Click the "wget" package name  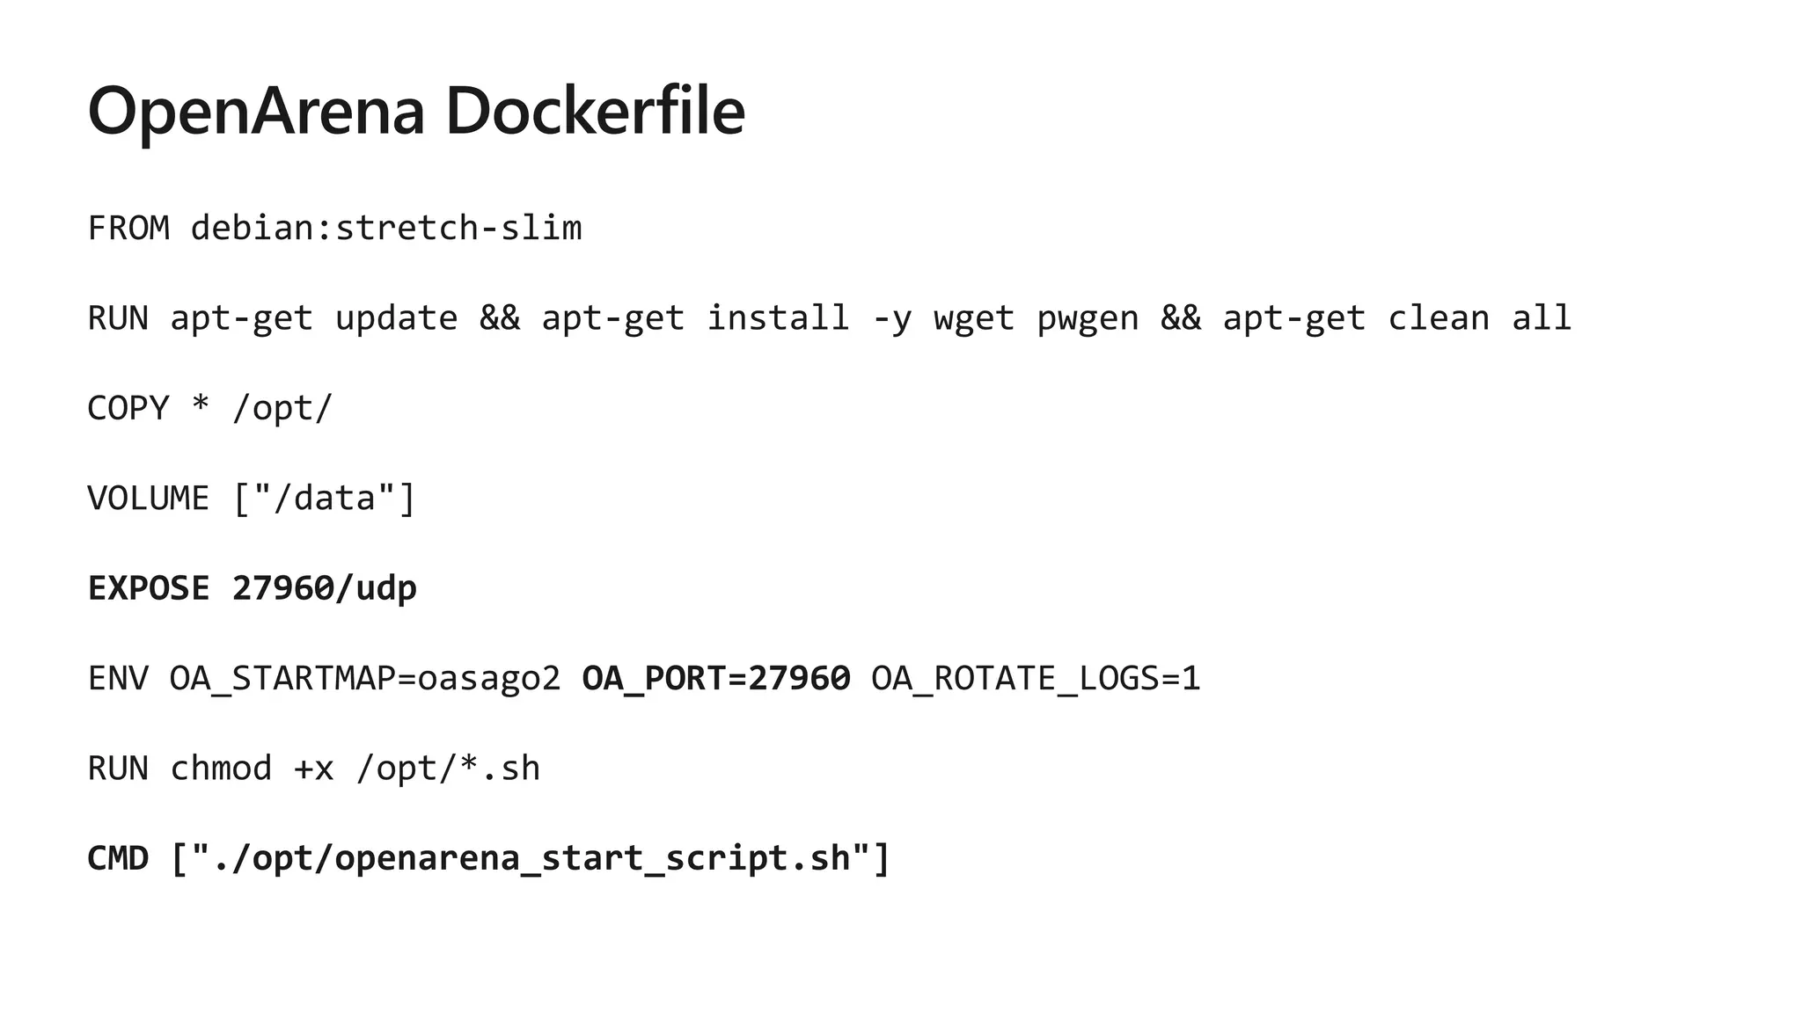click(x=974, y=318)
